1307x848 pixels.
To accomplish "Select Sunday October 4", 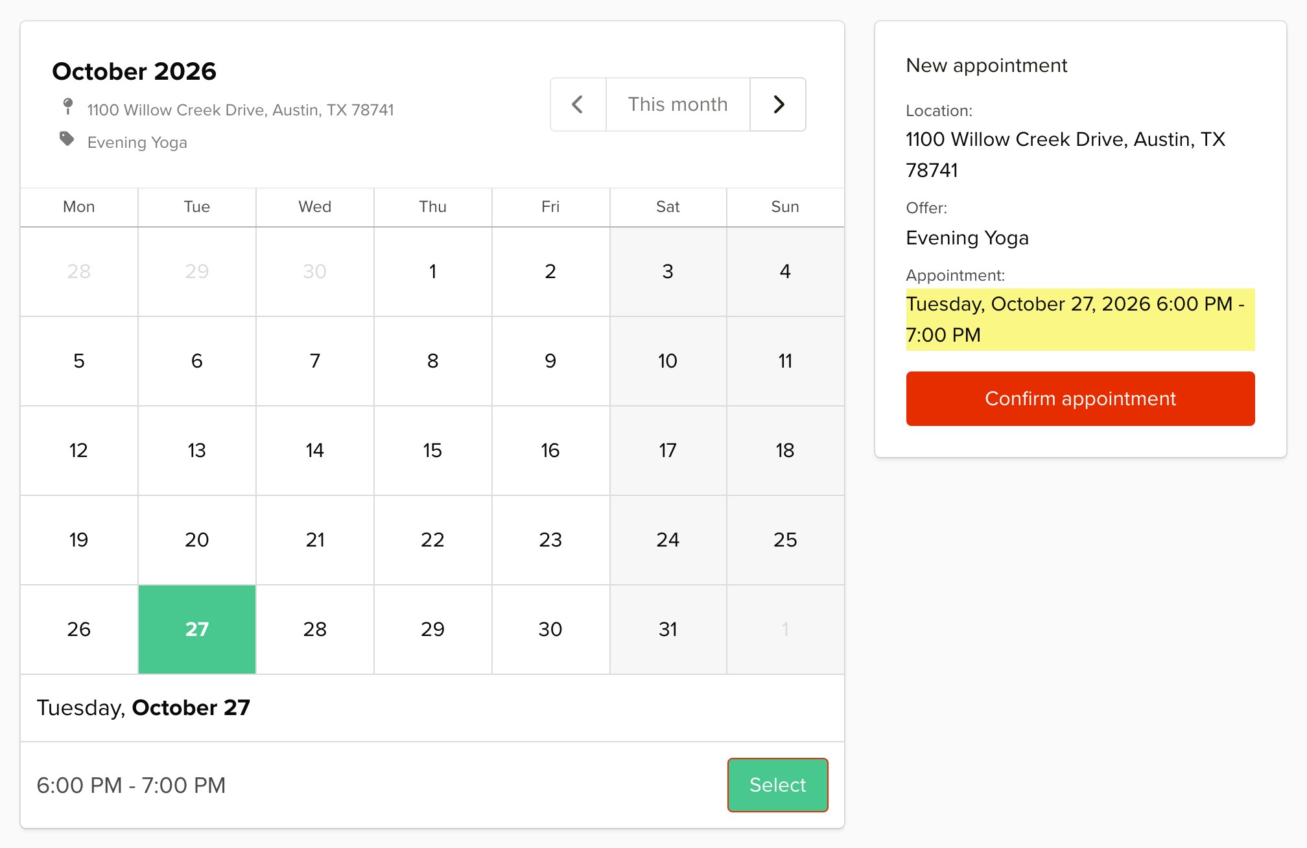I will pyautogui.click(x=785, y=272).
